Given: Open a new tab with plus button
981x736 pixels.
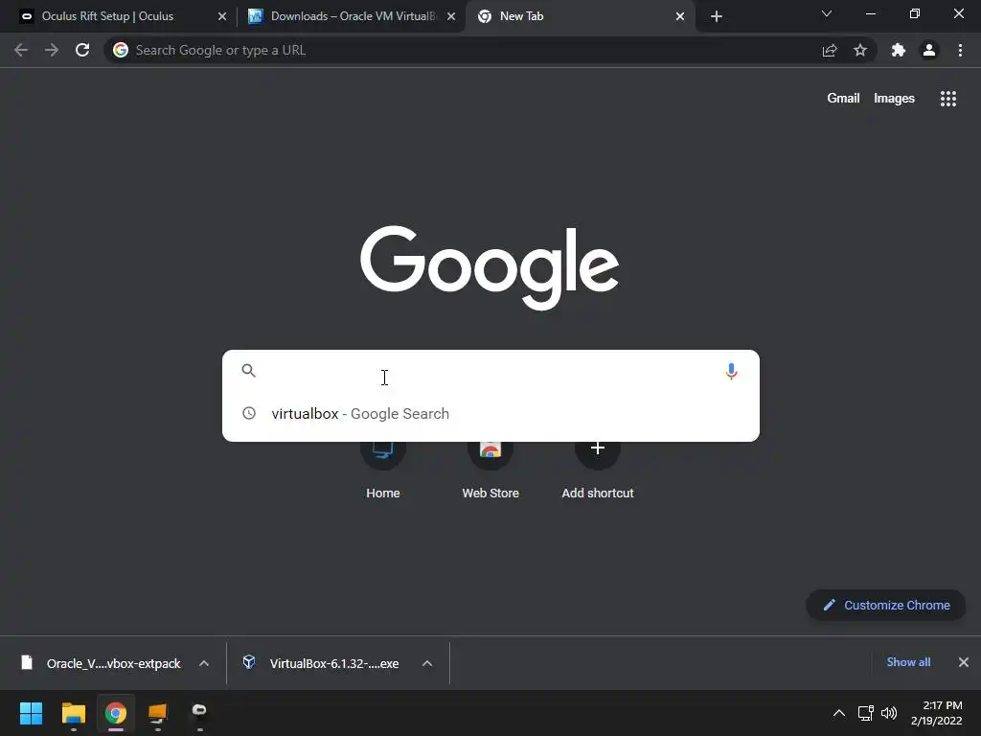Looking at the screenshot, I should pos(717,16).
